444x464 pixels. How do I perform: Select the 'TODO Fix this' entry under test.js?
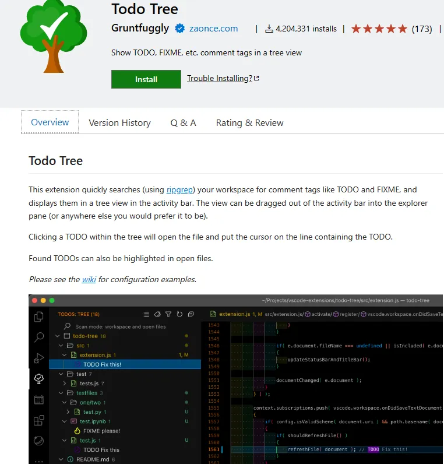(101, 450)
